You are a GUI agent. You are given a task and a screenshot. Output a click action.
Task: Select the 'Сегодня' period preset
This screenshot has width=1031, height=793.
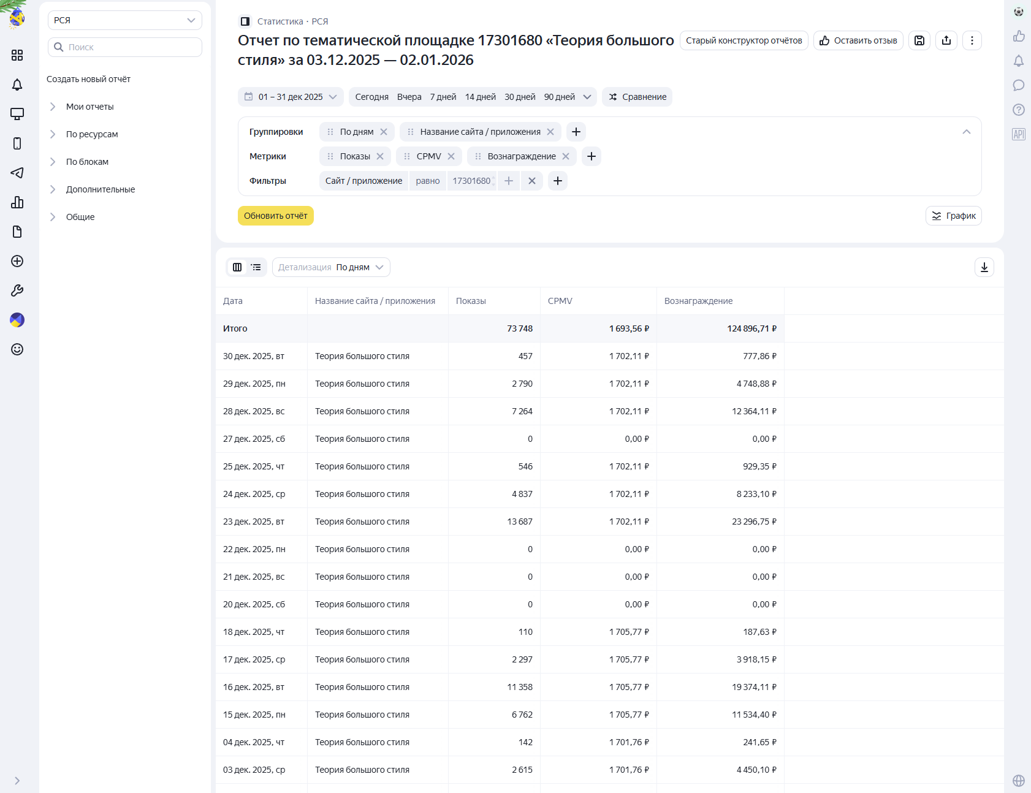[x=372, y=97]
